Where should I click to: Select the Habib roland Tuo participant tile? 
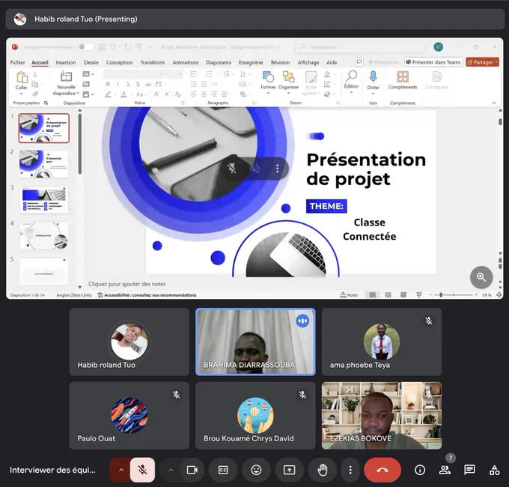coord(129,342)
